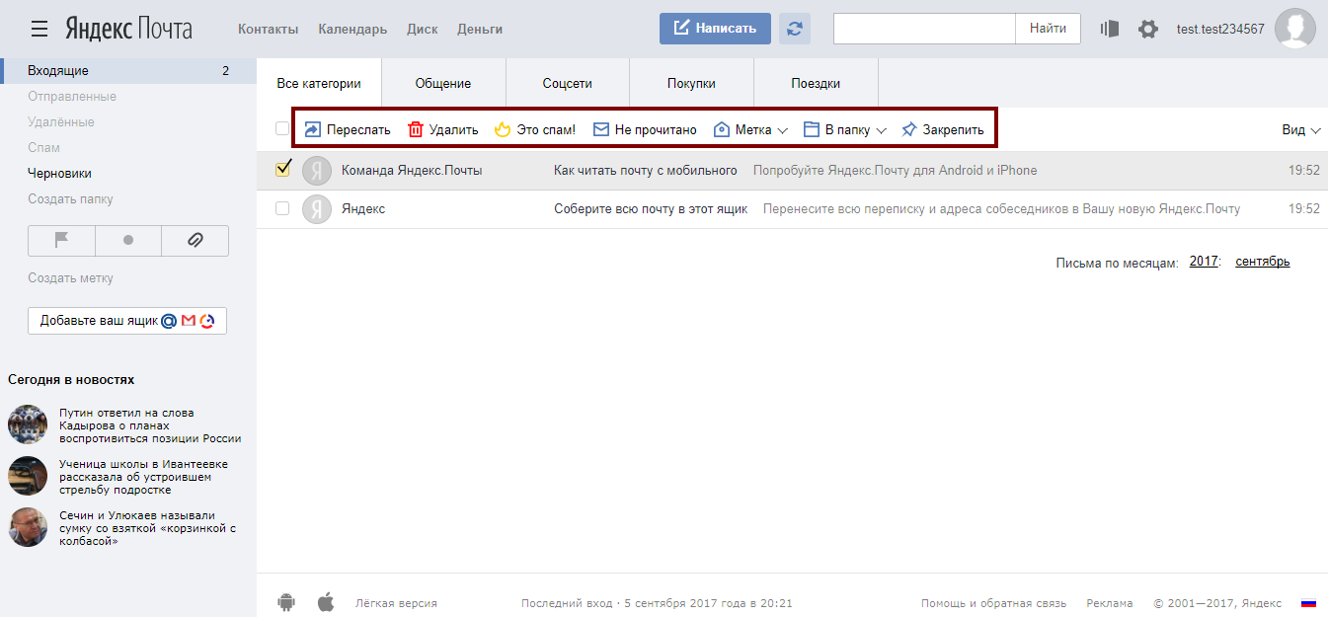Screen dimensions: 1328x617
Task: Click thumbnail of Ивантеевка school news
Action: click(x=28, y=476)
